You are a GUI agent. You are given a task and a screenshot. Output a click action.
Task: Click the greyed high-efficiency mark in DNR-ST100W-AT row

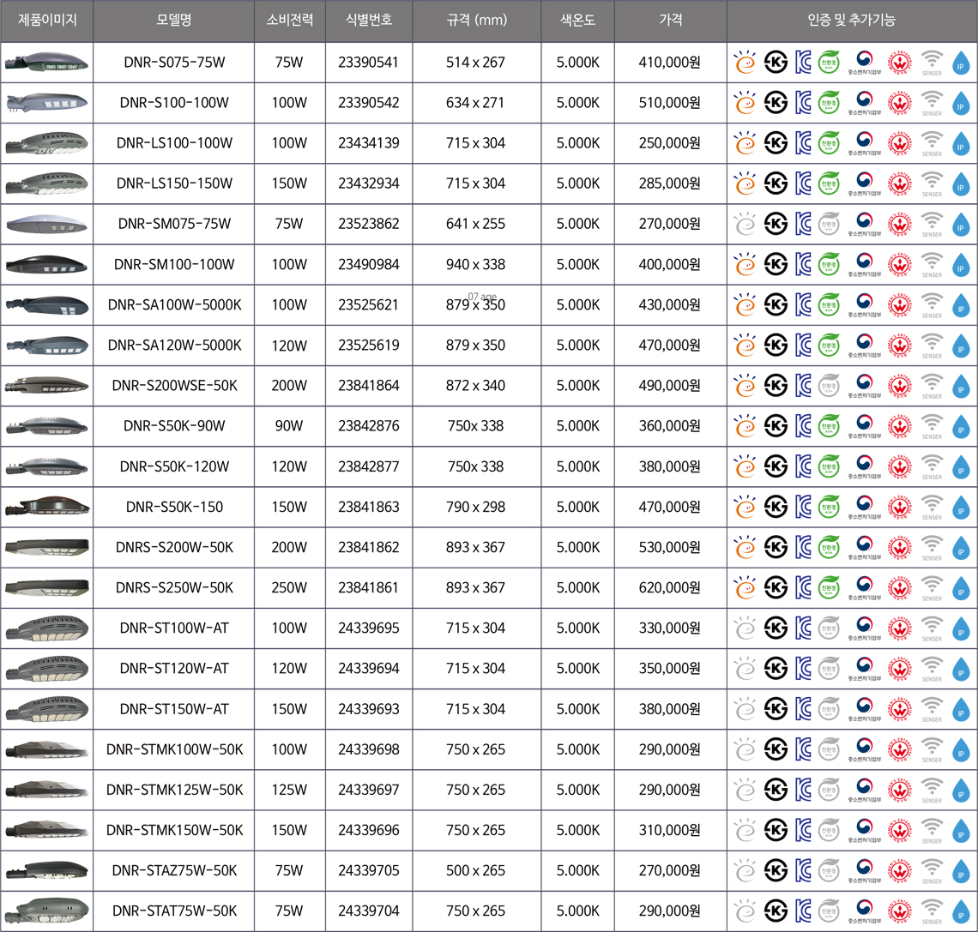point(745,628)
